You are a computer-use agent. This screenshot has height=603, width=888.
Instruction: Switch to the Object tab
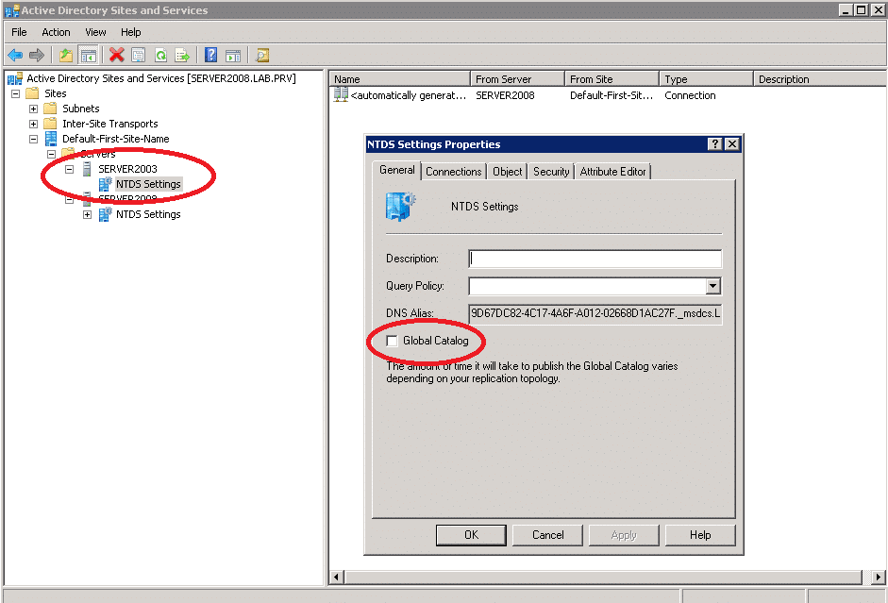[508, 172]
